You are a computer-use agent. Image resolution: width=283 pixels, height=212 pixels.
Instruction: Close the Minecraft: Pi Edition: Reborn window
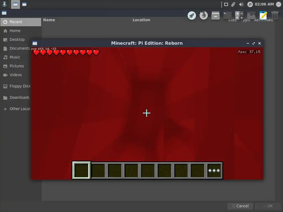click(259, 43)
